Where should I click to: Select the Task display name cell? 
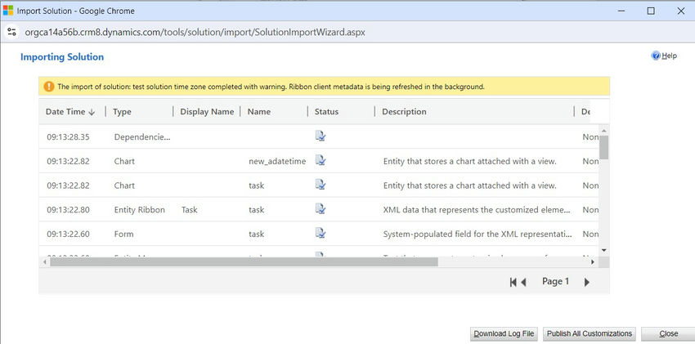click(189, 210)
